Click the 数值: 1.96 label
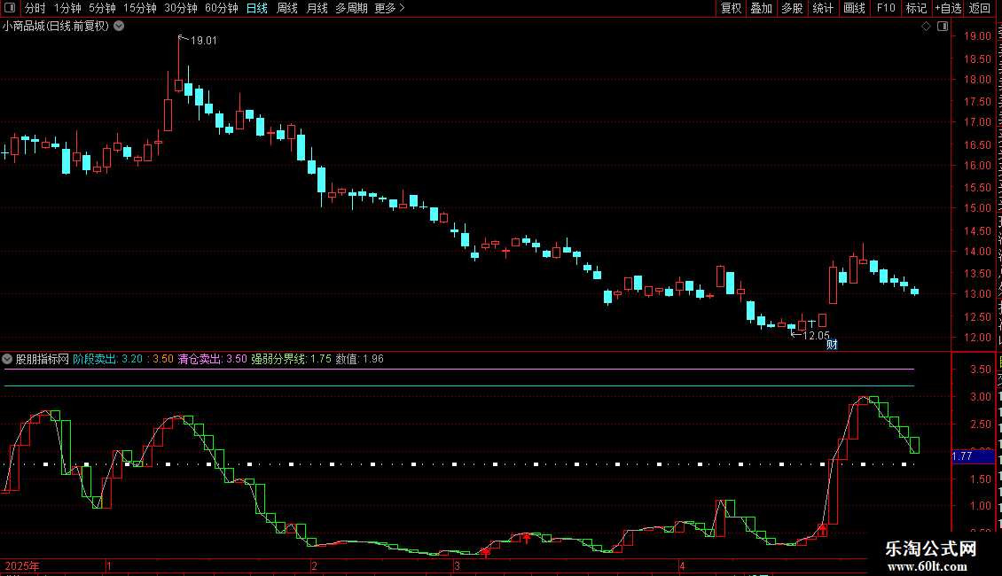Viewport: 1002px width, 576px height. pos(360,359)
